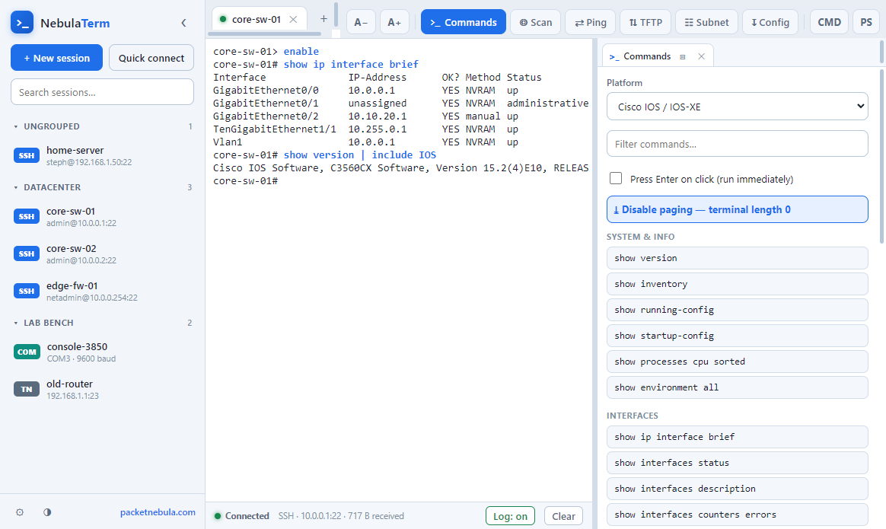Click the green Connected status dot
Viewport: 886px width, 529px height.
click(x=218, y=516)
